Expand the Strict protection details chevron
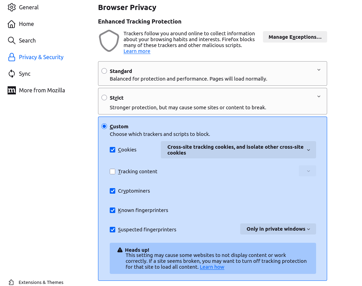 [319, 96]
